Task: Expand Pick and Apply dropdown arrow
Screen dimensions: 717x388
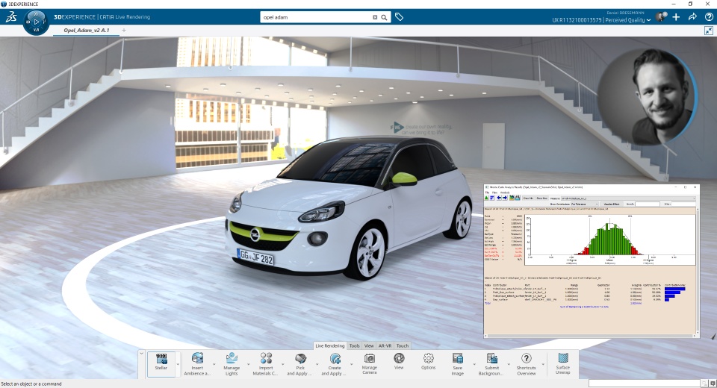Action: pyautogui.click(x=317, y=364)
